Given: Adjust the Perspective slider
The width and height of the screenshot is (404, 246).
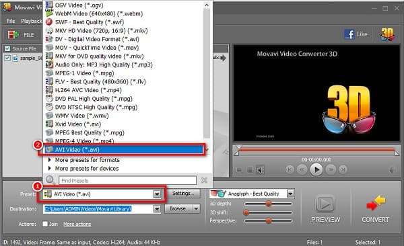Looking at the screenshot, I should click(268, 220).
